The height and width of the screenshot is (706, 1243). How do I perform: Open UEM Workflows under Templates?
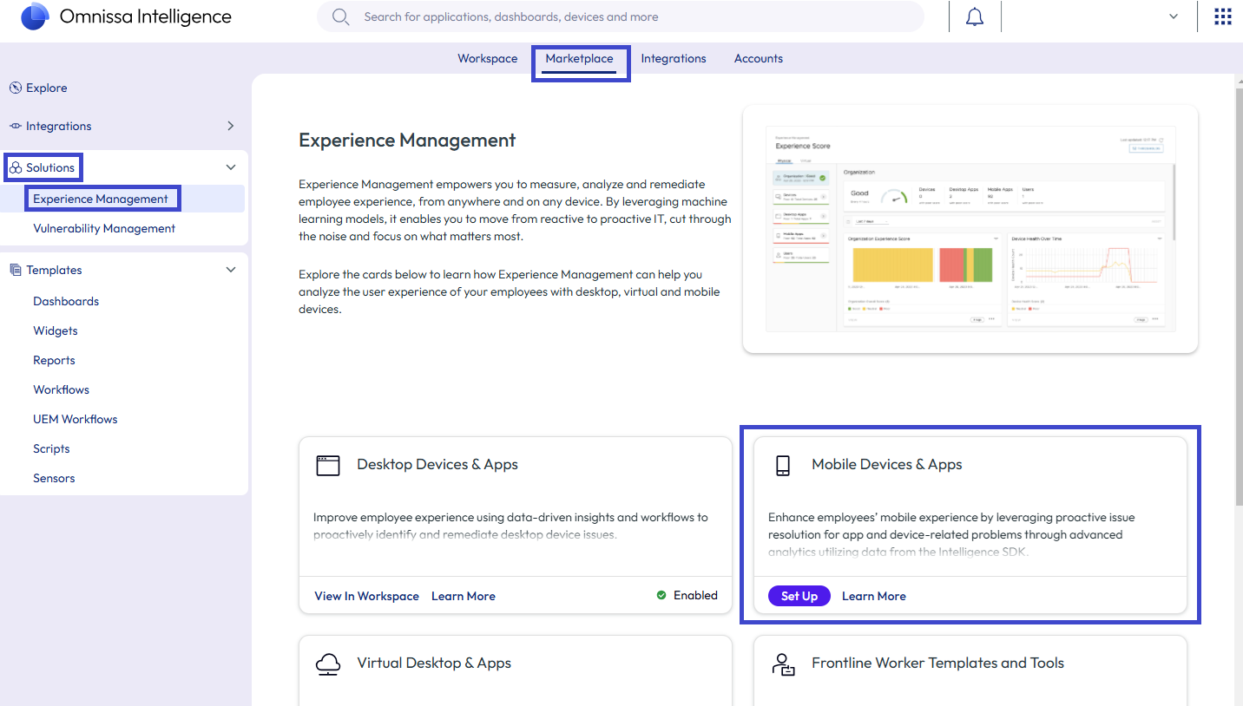[76, 419]
